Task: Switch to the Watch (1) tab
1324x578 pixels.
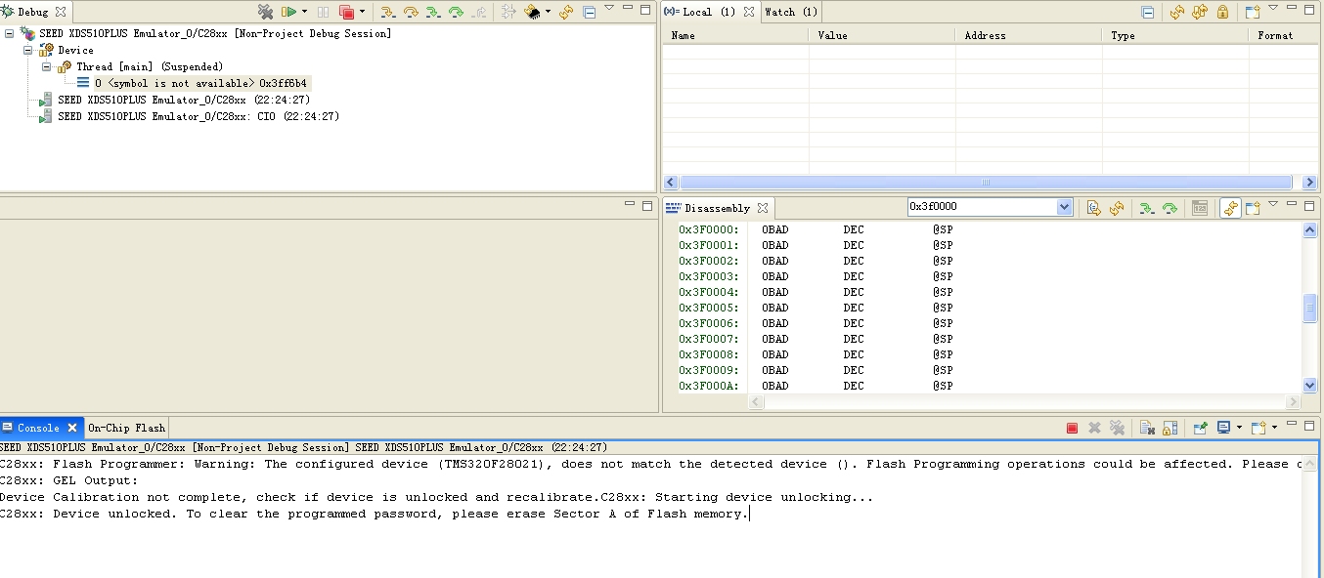Action: [790, 12]
